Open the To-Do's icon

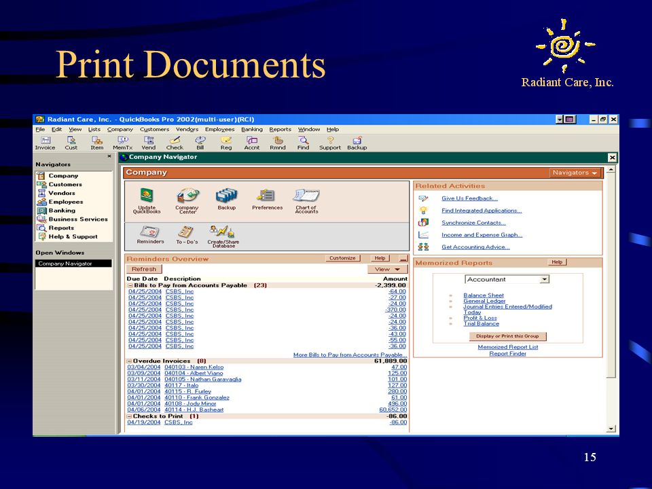pos(187,234)
